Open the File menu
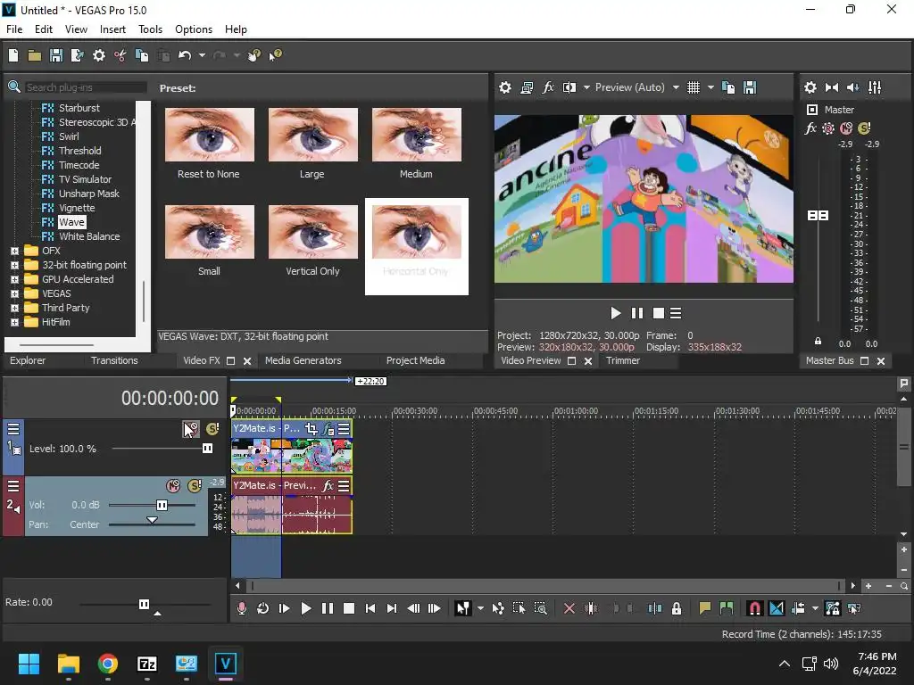The height and width of the screenshot is (685, 914). (x=14, y=29)
